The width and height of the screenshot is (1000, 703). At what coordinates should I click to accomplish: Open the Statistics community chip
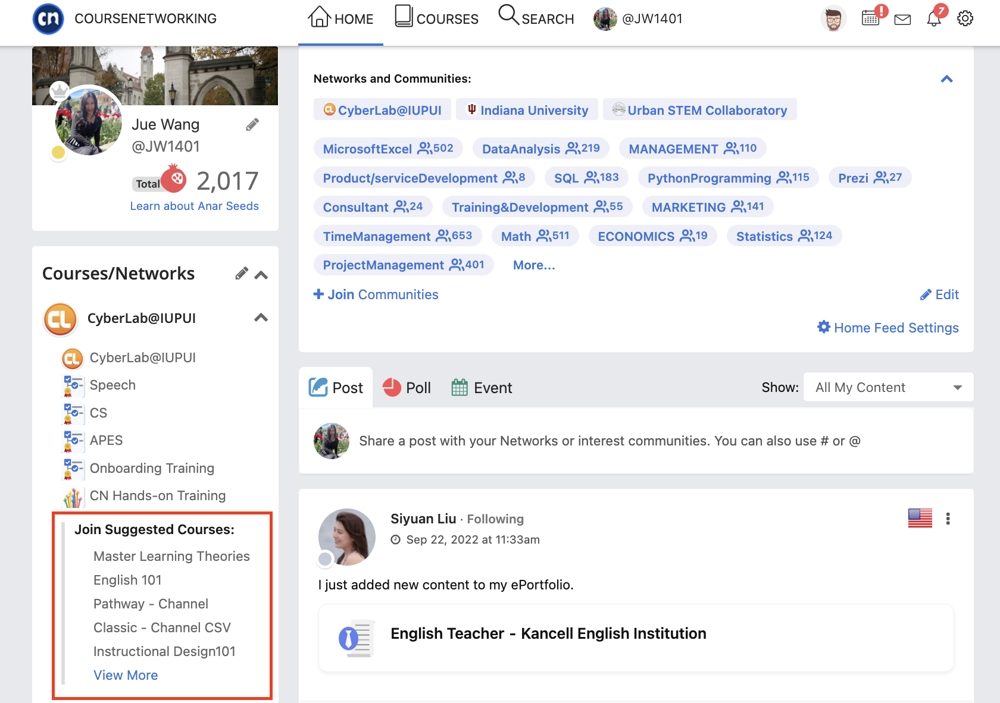pyautogui.click(x=784, y=236)
